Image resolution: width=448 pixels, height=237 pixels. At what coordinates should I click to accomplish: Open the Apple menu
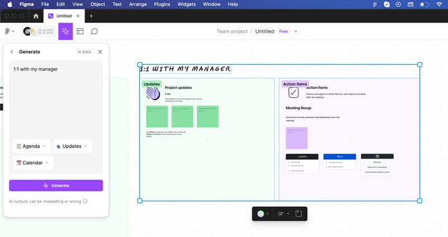pyautogui.click(x=10, y=4)
